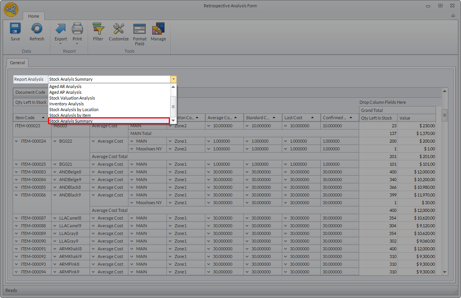
Task: Collapse the ITEM-000086 row group
Action: pos(17,195)
